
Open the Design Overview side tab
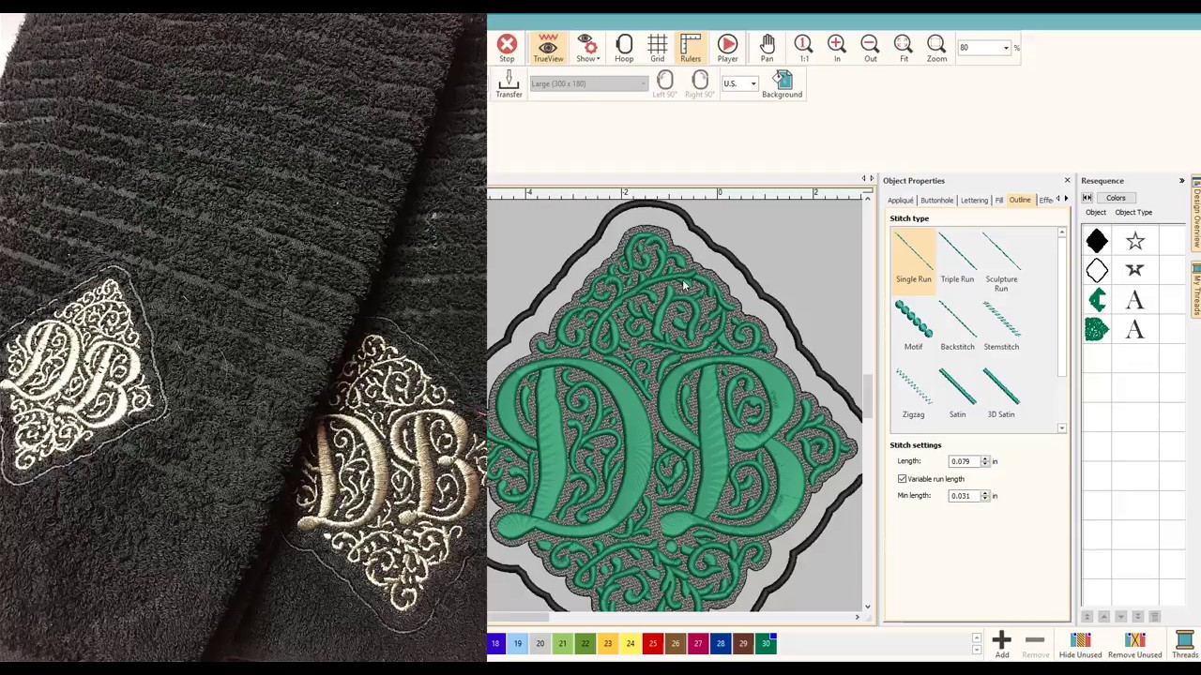click(x=1196, y=213)
